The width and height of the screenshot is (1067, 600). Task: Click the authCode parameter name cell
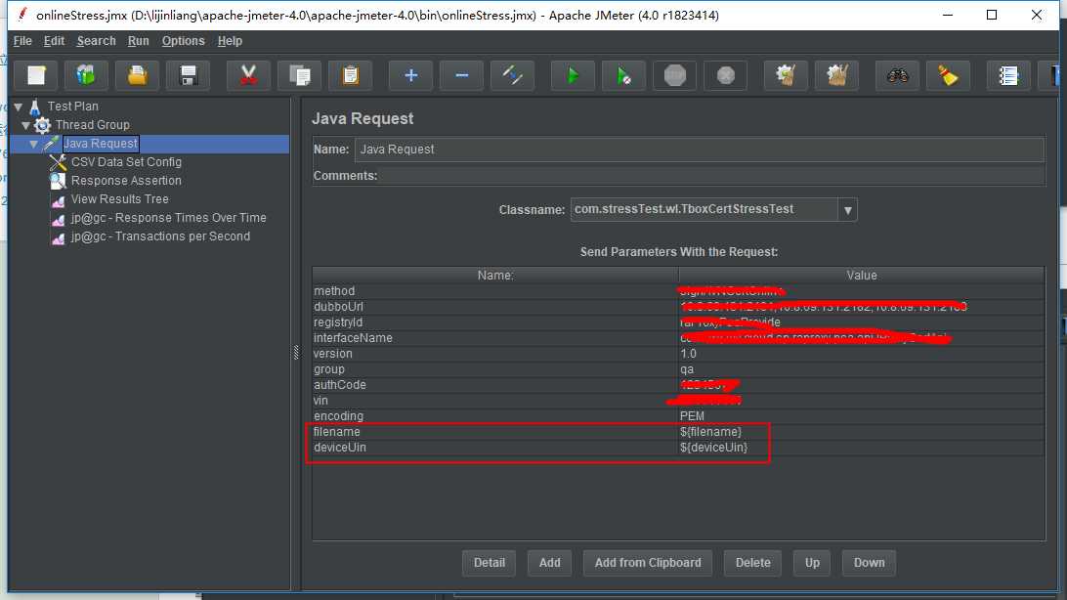[495, 385]
